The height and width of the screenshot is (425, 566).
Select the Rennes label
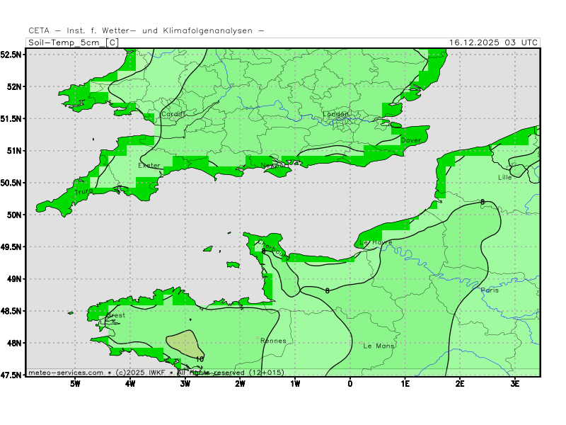(273, 341)
